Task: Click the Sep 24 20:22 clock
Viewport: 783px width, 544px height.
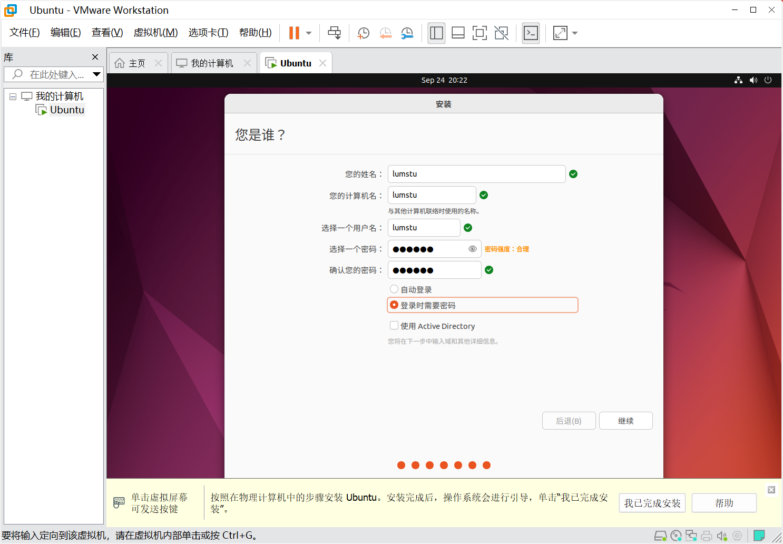Action: [444, 80]
